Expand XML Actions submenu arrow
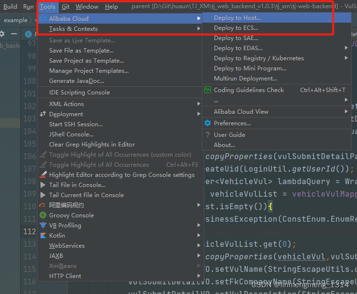The height and width of the screenshot is (294, 357). (199, 104)
